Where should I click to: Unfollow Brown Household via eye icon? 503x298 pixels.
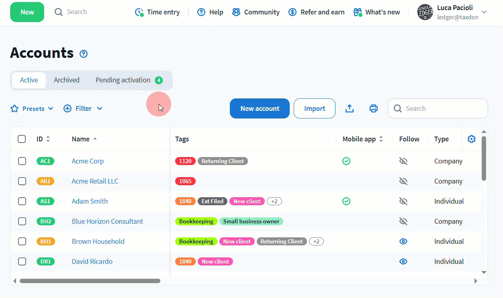coord(403,241)
